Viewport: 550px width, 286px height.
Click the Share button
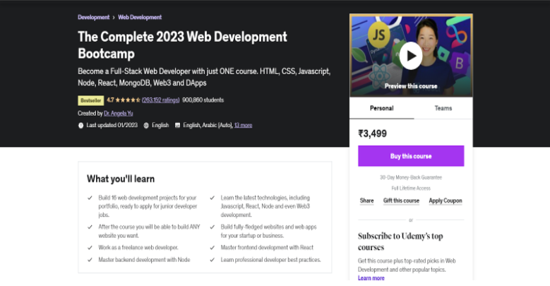pos(366,201)
